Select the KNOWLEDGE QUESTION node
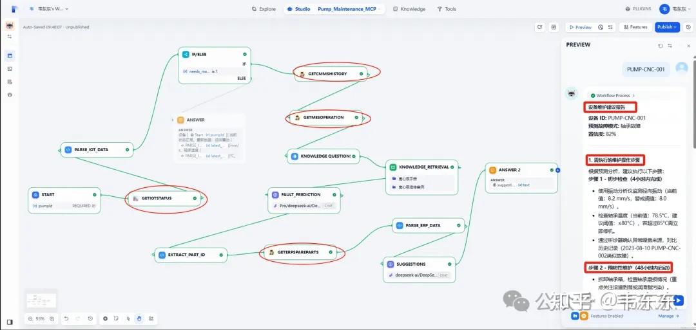 click(323, 156)
